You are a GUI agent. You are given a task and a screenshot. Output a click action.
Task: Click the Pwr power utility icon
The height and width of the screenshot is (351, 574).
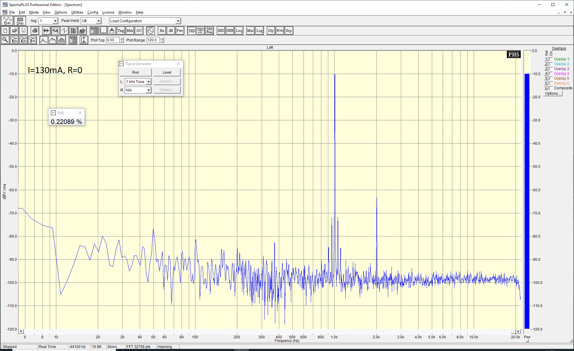tap(180, 31)
